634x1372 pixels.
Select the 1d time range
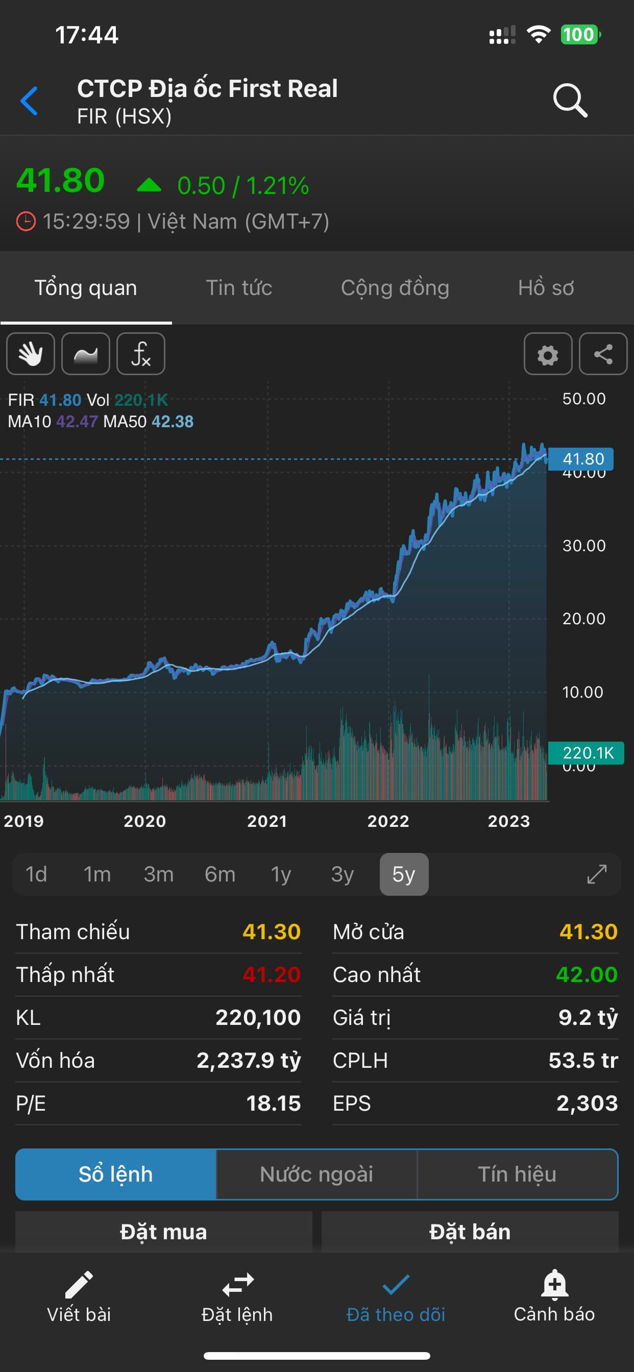[36, 874]
